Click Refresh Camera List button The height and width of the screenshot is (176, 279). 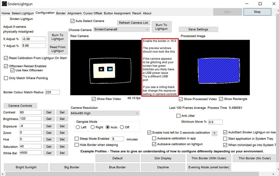(x=133, y=23)
